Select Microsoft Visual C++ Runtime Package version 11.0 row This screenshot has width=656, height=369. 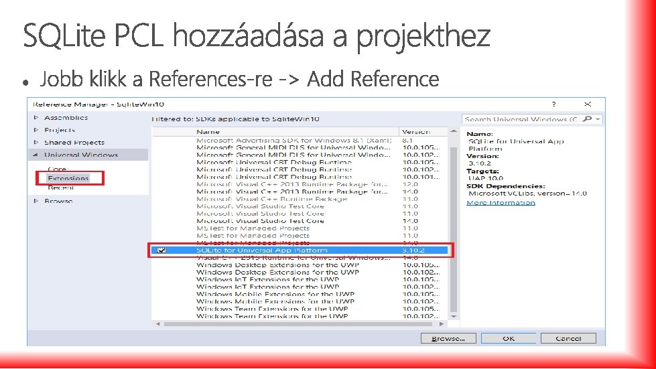click(300, 199)
